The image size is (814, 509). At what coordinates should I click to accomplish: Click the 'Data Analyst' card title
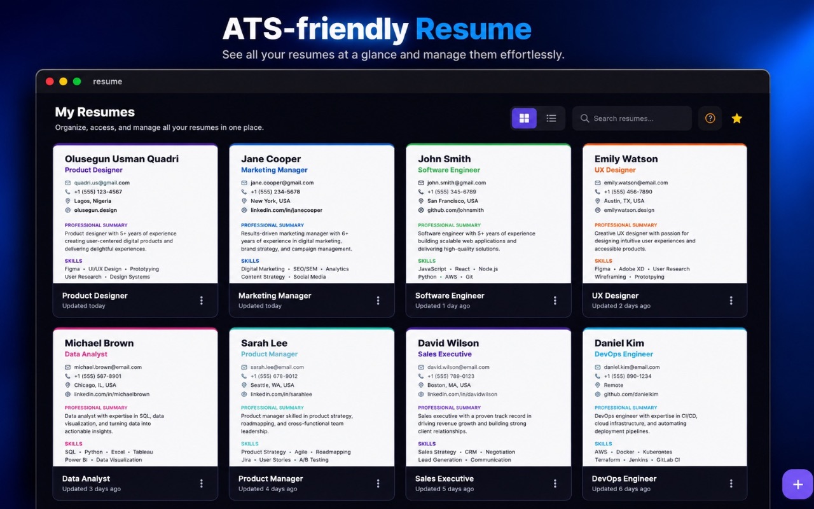[86, 479]
